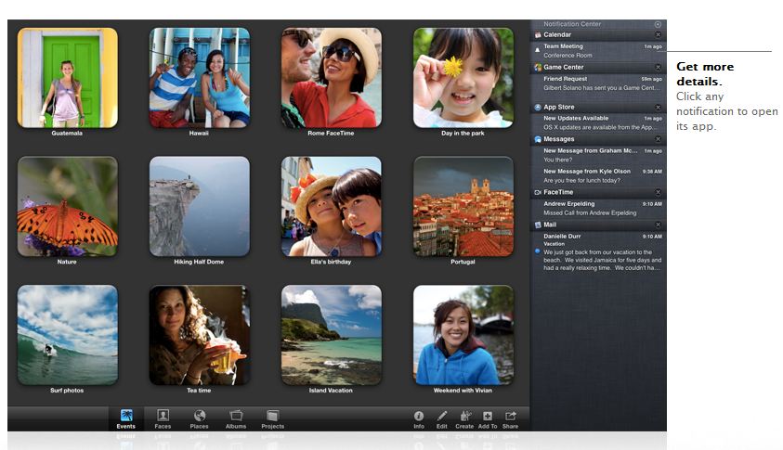783x450 pixels.
Task: Click the Mail section icon
Action: click(538, 225)
